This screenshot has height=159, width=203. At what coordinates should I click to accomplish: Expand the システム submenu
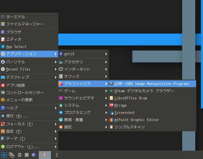(84, 105)
